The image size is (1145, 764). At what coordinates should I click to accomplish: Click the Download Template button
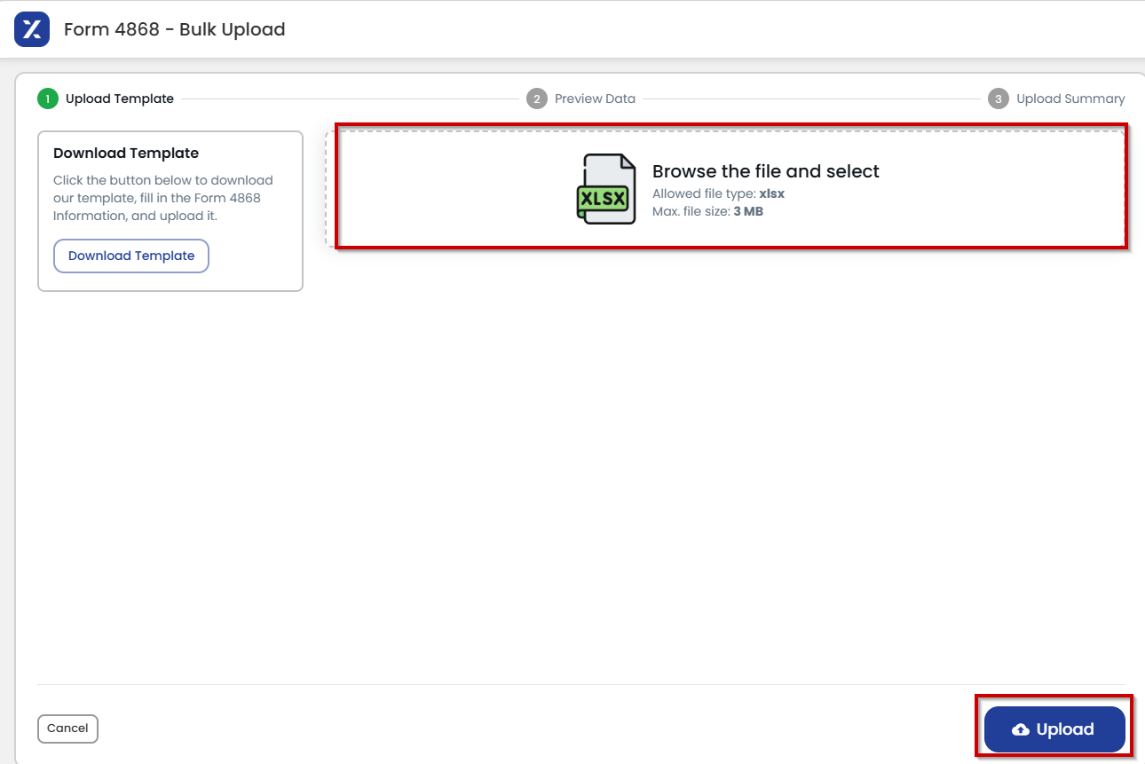pyautogui.click(x=131, y=256)
